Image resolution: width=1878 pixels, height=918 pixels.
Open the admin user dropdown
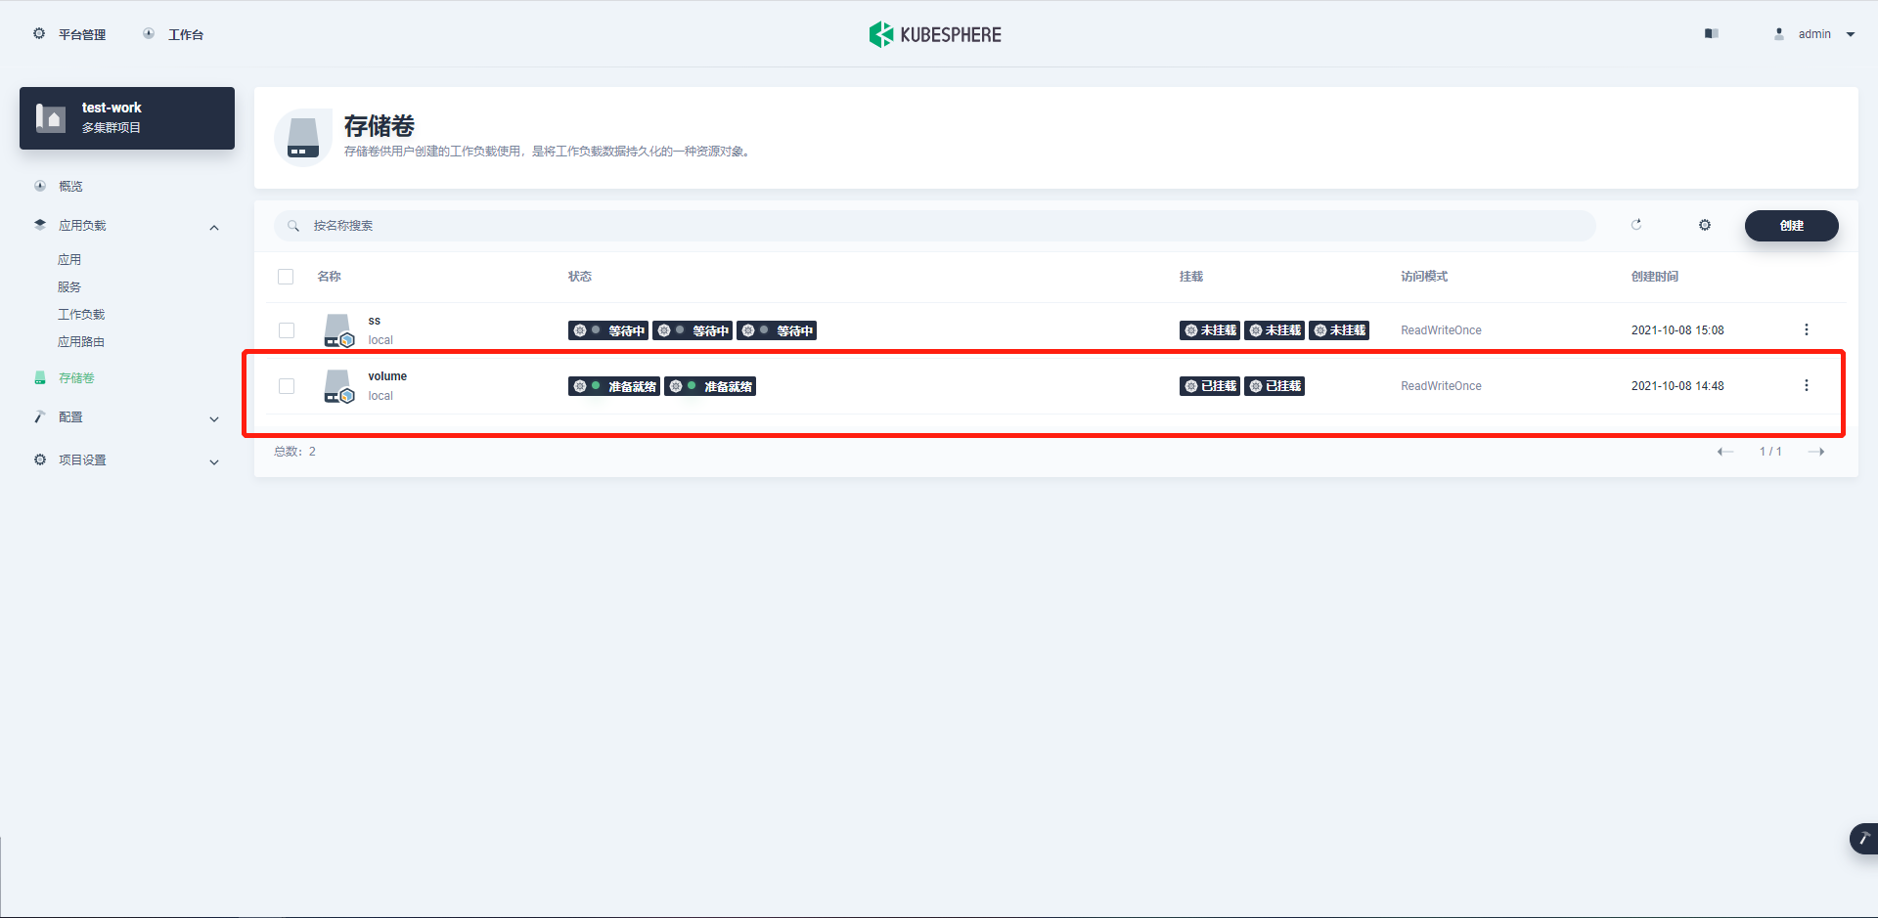(1814, 34)
